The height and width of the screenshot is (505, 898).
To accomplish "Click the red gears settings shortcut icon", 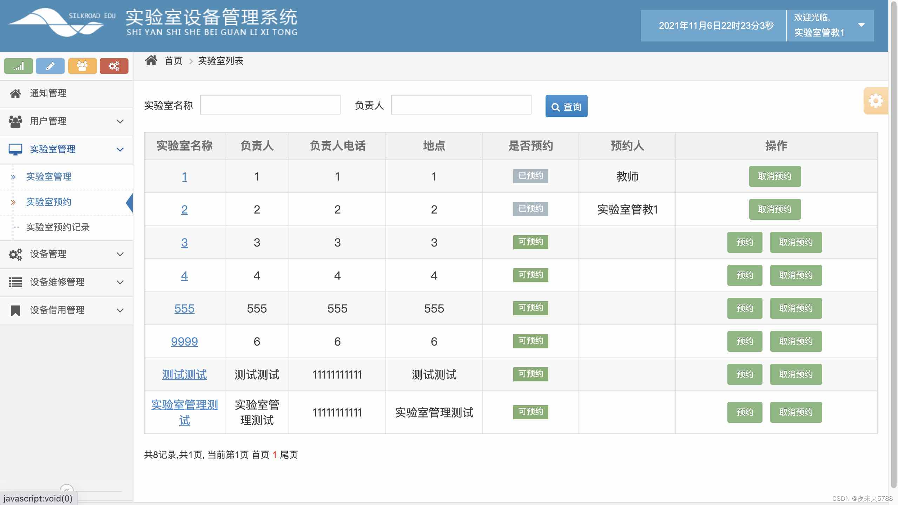I will point(114,66).
